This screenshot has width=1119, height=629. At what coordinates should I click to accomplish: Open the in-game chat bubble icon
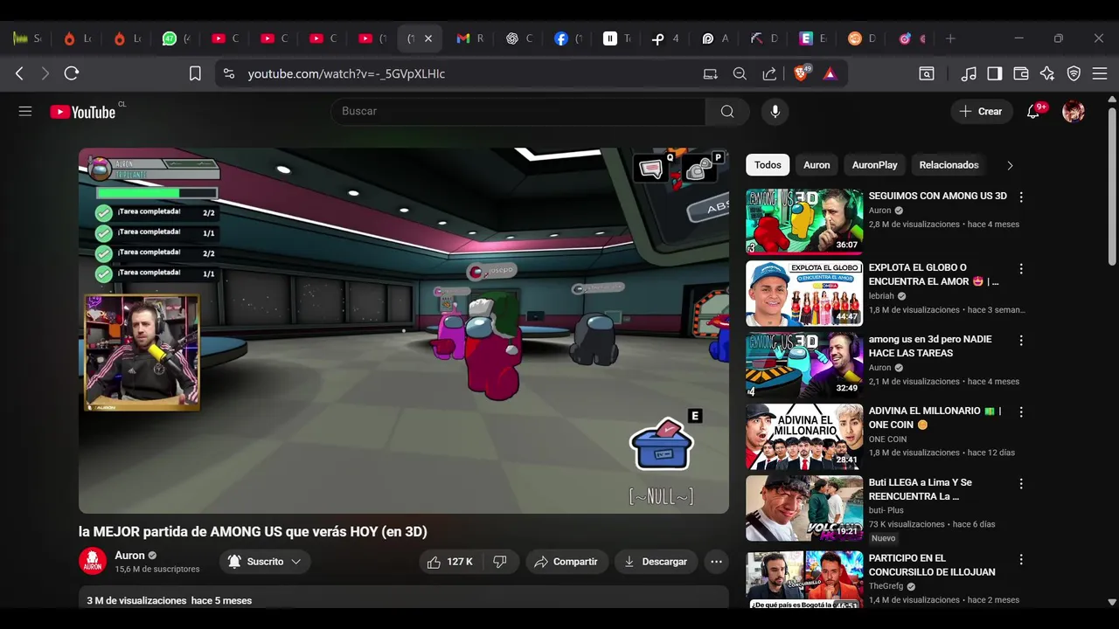coord(652,169)
